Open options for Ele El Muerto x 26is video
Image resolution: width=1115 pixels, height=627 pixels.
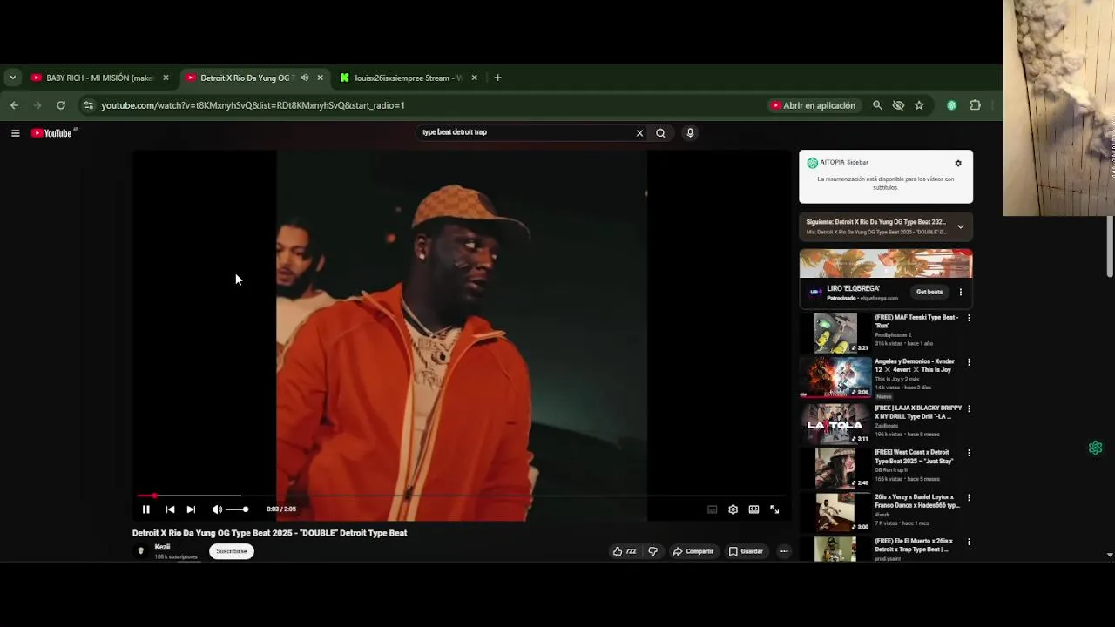coord(969,542)
